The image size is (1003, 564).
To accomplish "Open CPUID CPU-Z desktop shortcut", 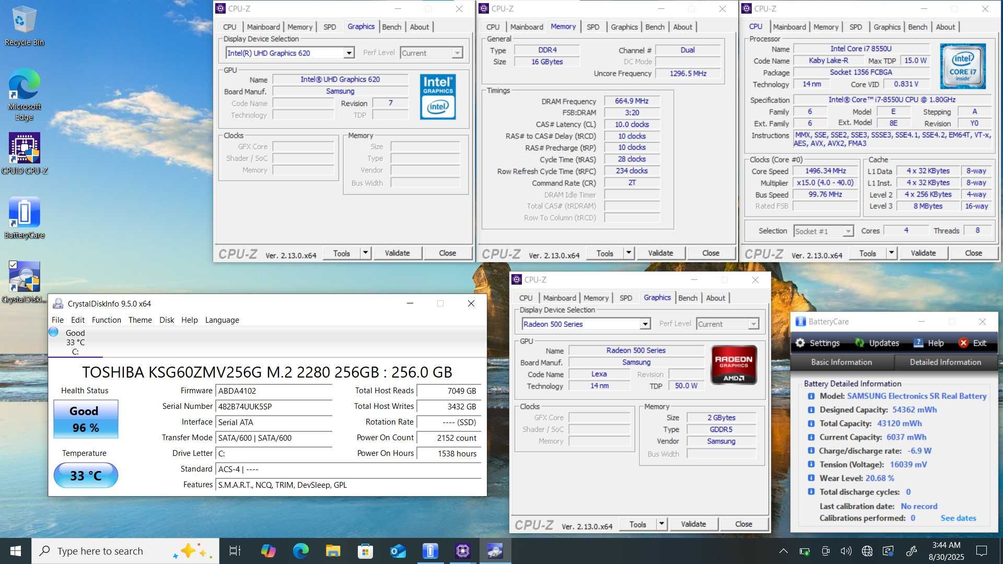I will pos(24,154).
